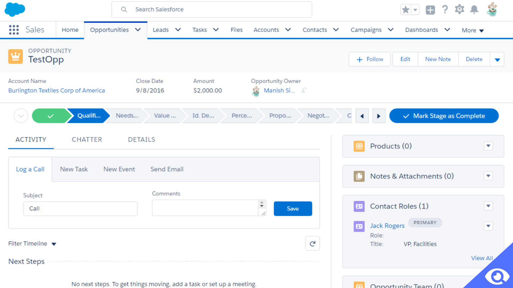This screenshot has height=288, width=513.
Task: Save the logged call
Action: click(293, 209)
